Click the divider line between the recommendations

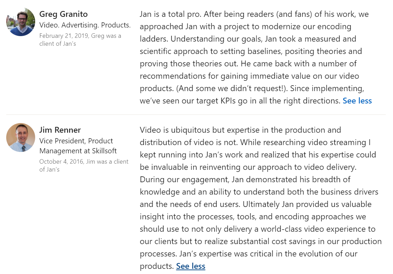(196, 114)
